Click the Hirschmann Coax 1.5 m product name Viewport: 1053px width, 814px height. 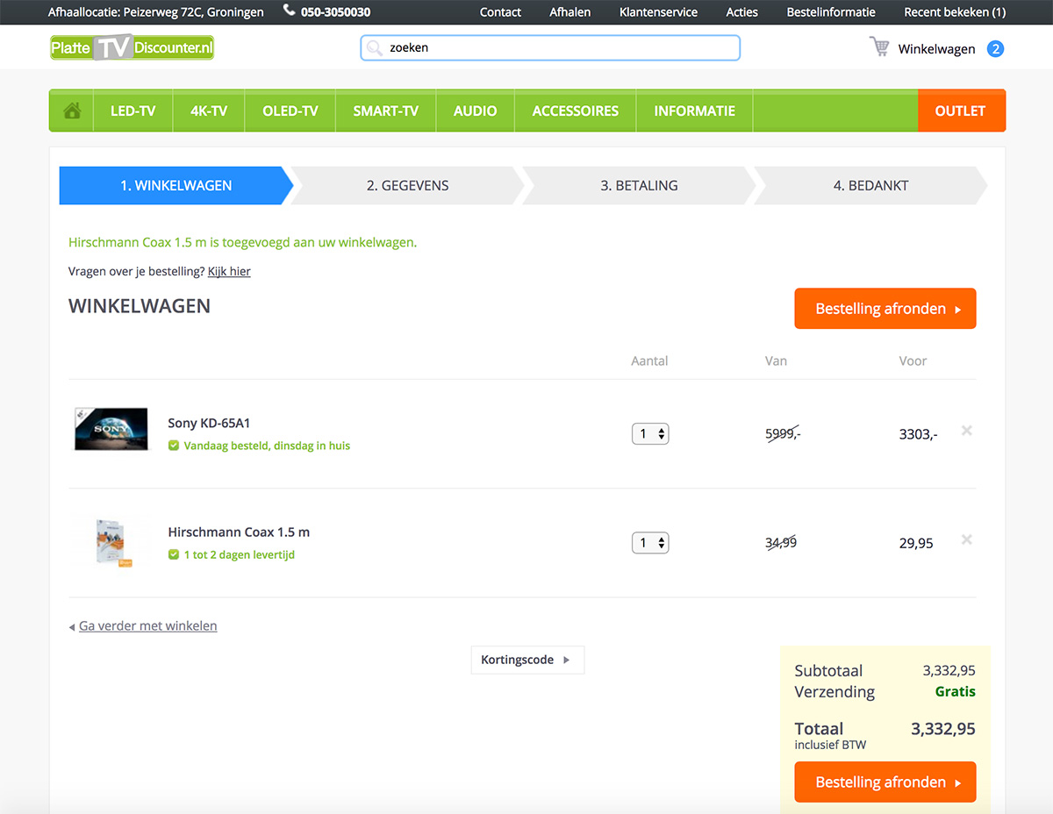[239, 532]
